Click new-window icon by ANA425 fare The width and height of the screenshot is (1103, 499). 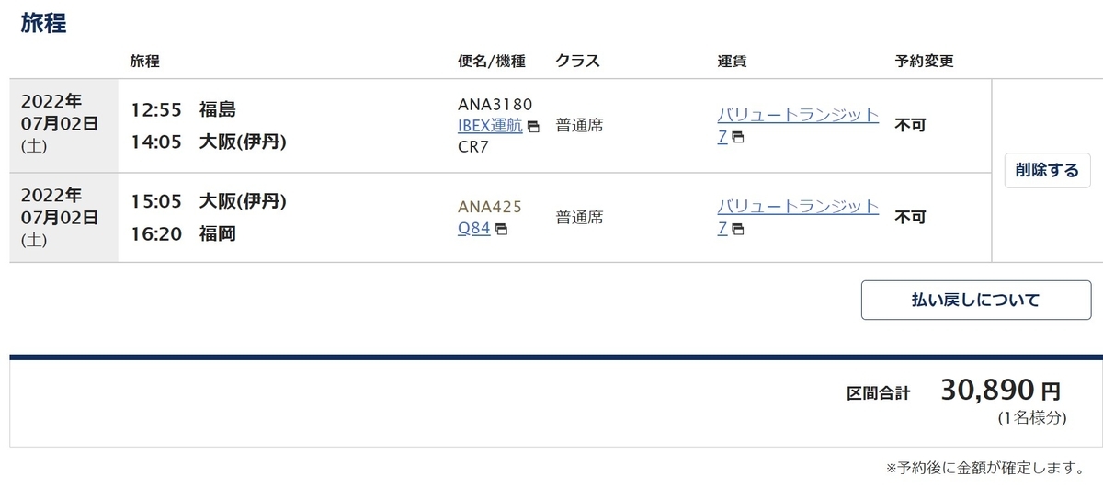tap(737, 229)
